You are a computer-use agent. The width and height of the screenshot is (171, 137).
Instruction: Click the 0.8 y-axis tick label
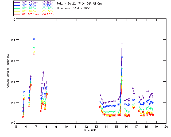[x=13, y=40]
